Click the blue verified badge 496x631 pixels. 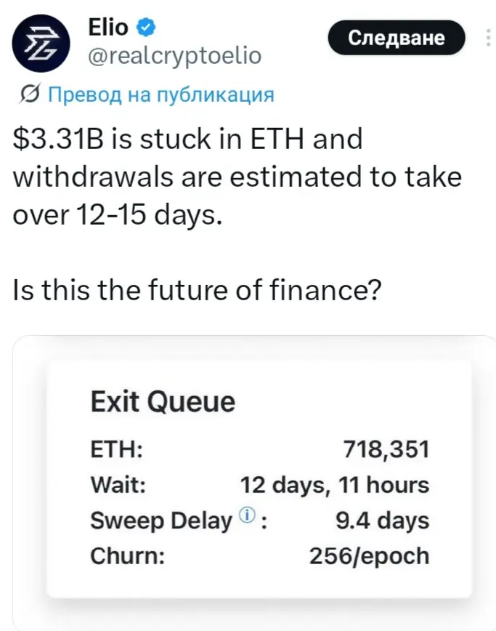[x=147, y=28]
